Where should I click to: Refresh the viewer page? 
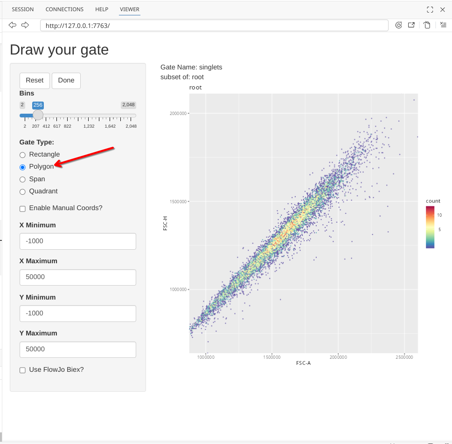click(398, 25)
